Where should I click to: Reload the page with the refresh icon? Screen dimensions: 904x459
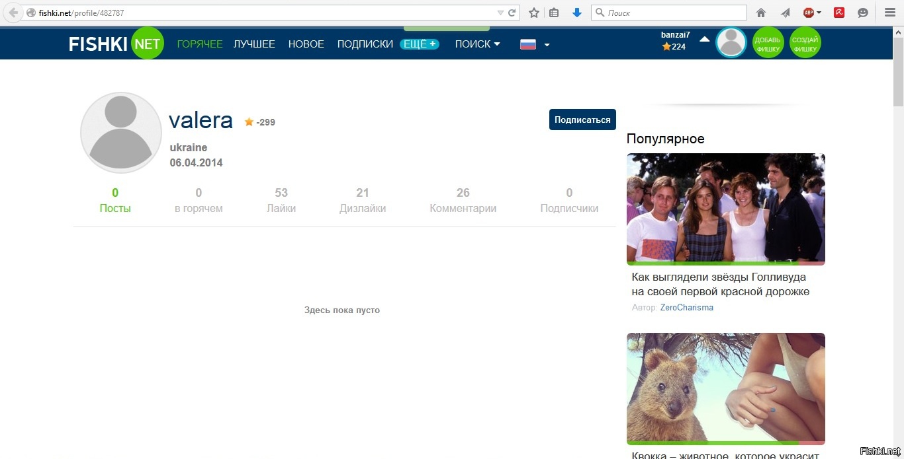coord(512,13)
